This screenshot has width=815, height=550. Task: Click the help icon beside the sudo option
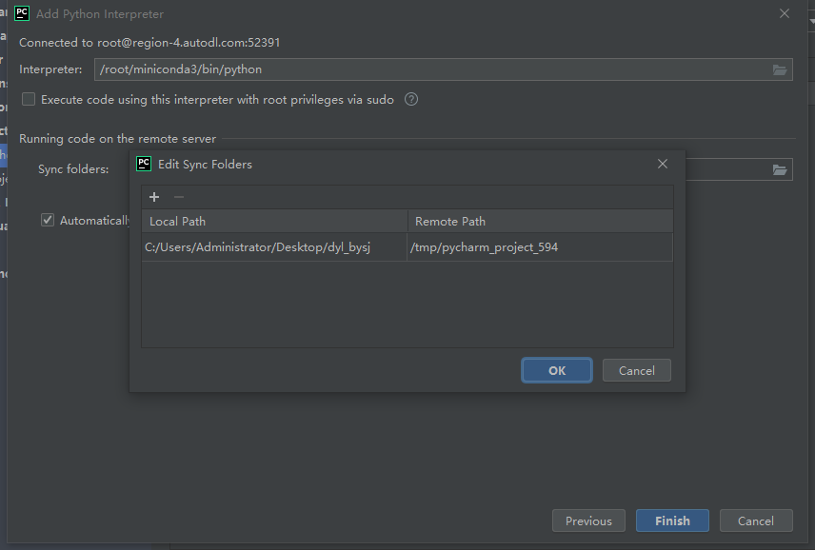410,99
